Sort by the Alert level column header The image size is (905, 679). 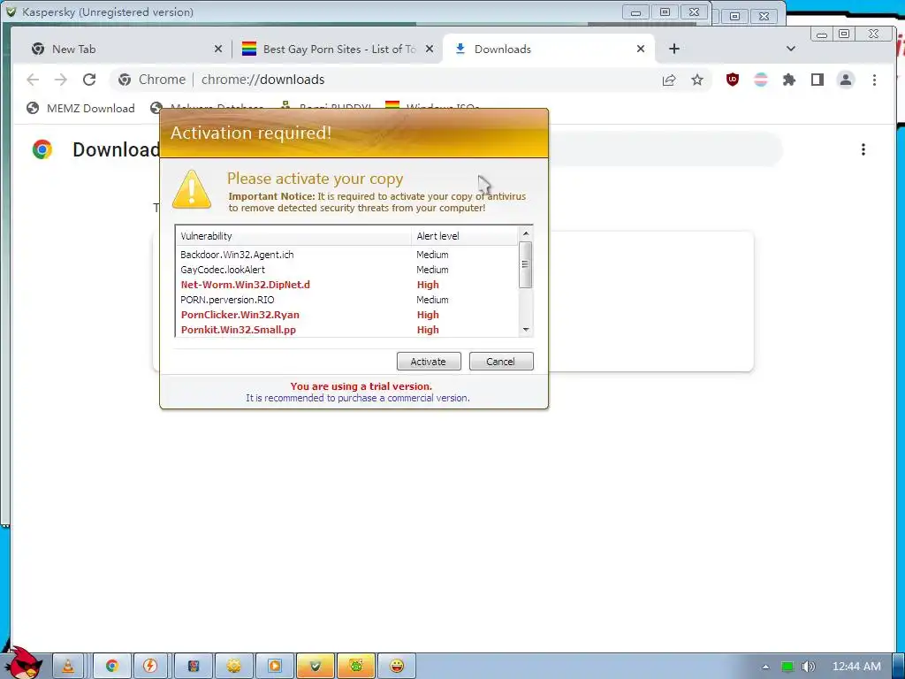click(x=465, y=235)
